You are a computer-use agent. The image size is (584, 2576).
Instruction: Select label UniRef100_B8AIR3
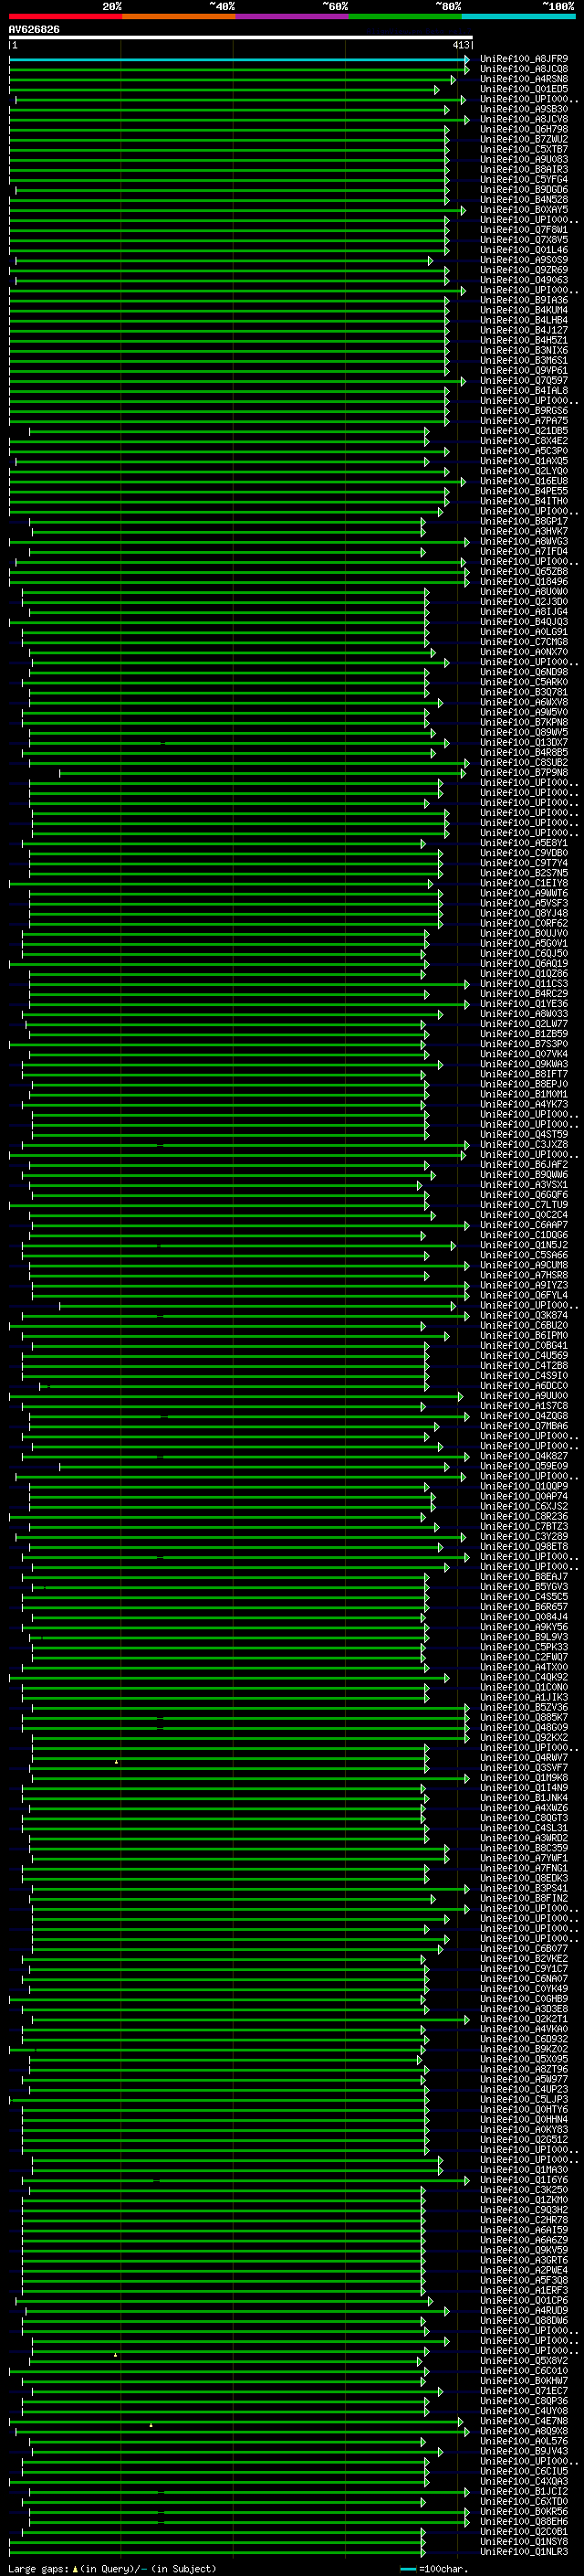click(x=524, y=169)
